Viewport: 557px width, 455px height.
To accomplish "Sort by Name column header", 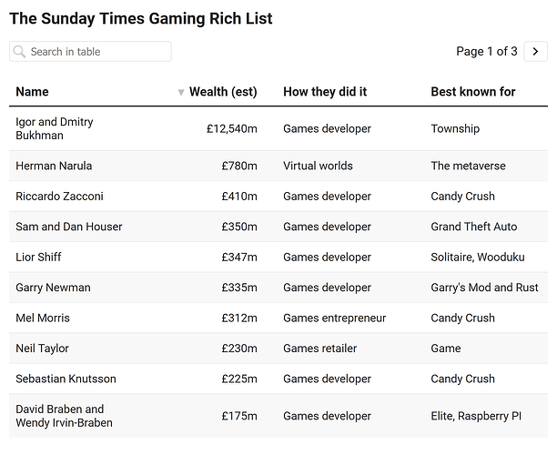I will pos(32,92).
